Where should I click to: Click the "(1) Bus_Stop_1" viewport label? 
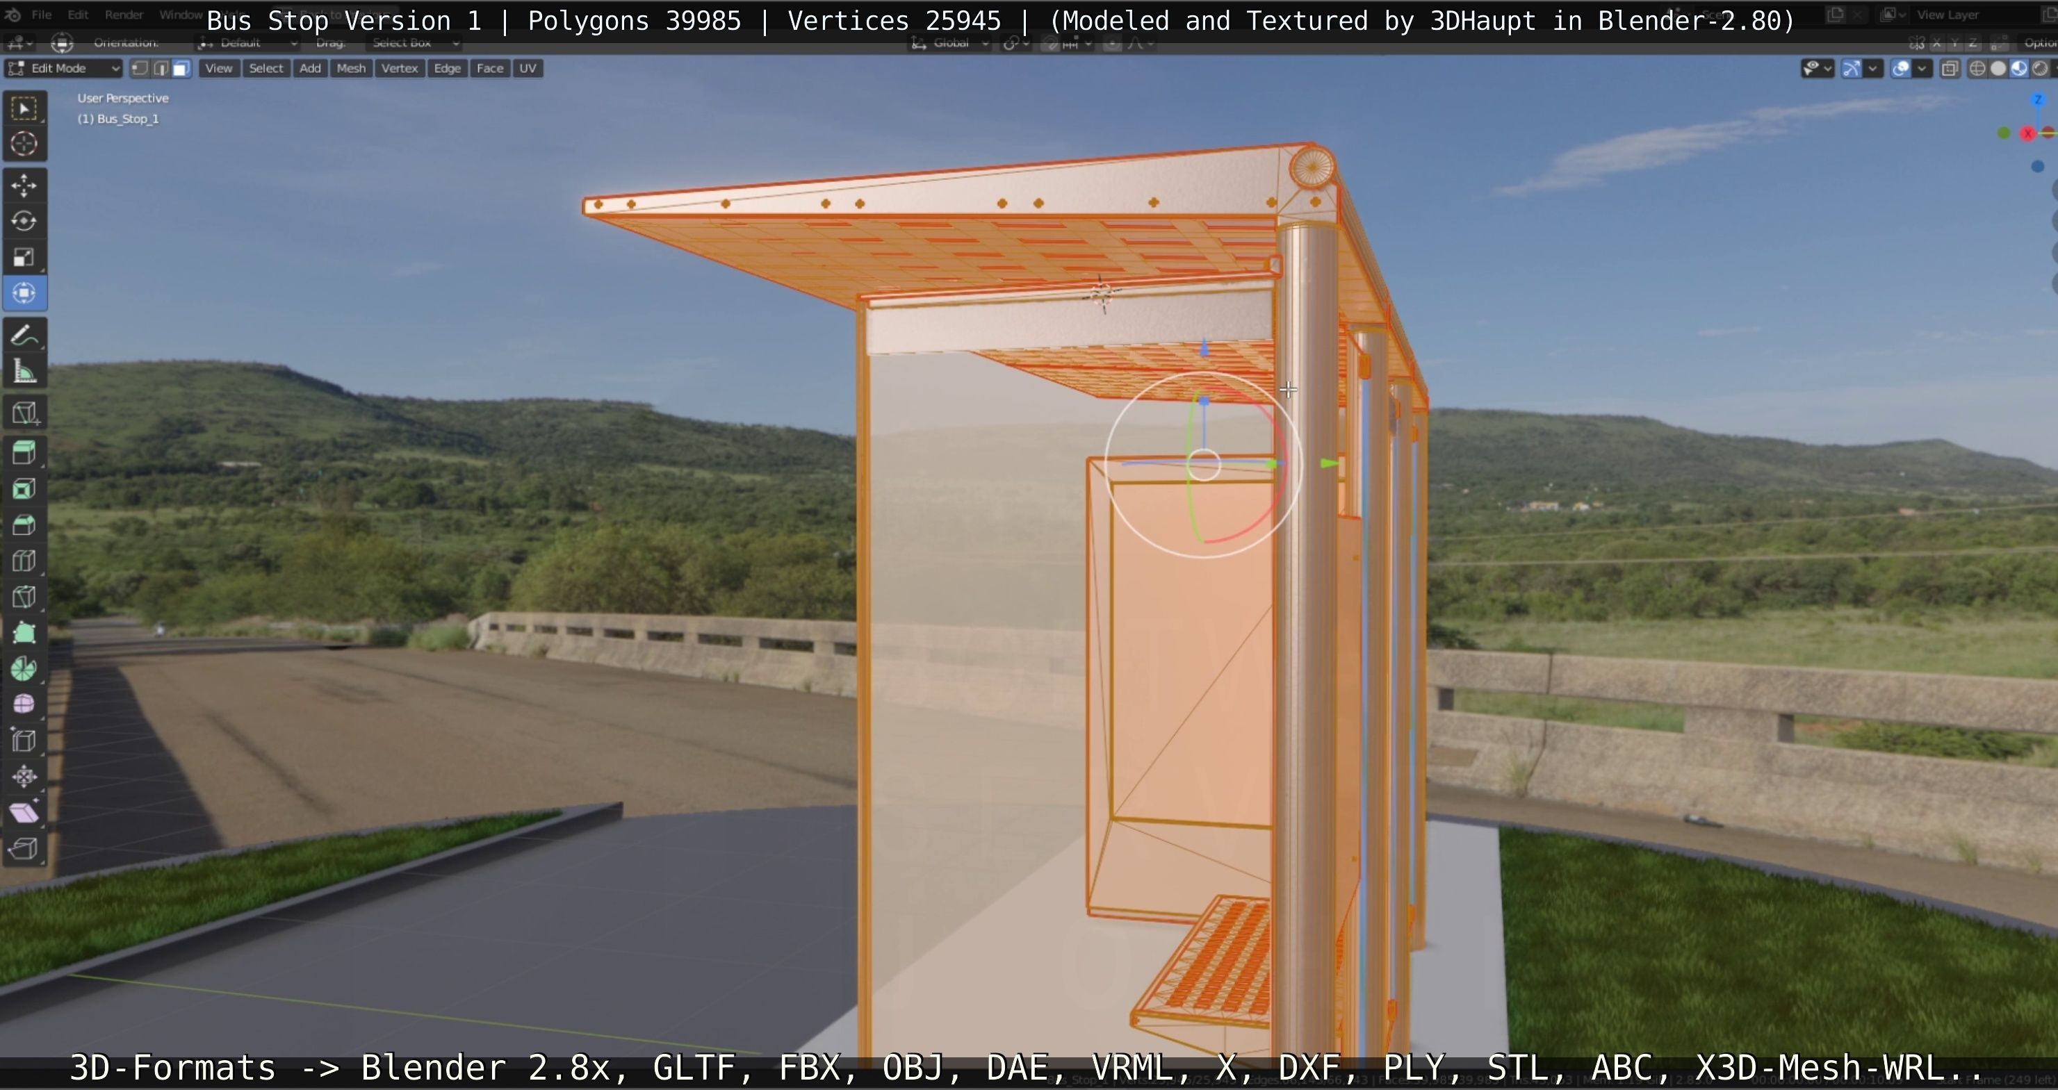118,118
